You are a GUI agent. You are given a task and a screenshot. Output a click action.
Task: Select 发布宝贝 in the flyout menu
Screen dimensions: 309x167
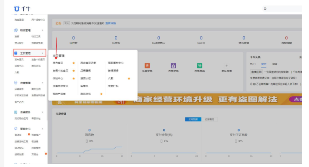tap(58, 63)
